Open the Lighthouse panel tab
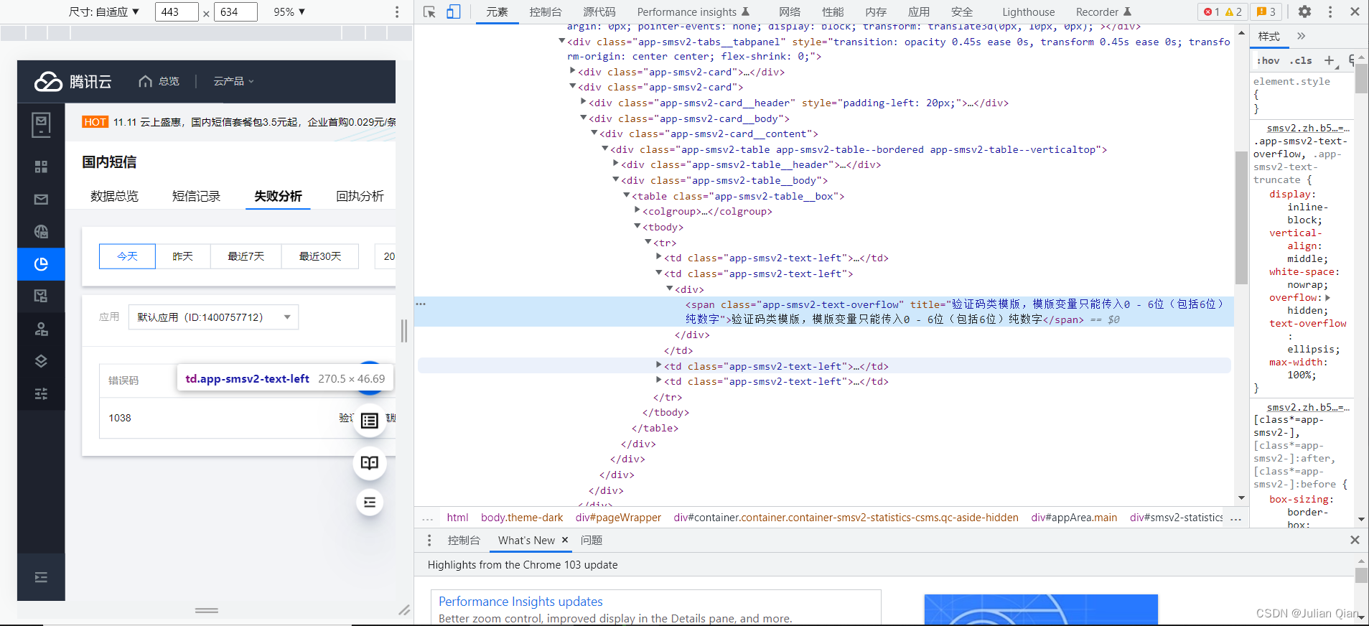This screenshot has height=626, width=1369. (x=1029, y=11)
